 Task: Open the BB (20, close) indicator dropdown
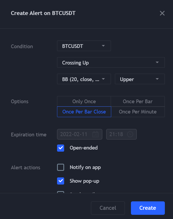[x=84, y=79]
